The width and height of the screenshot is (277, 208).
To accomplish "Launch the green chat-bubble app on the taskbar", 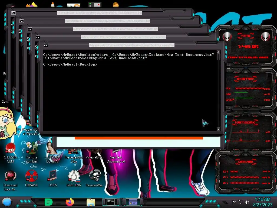I will (x=48, y=202).
